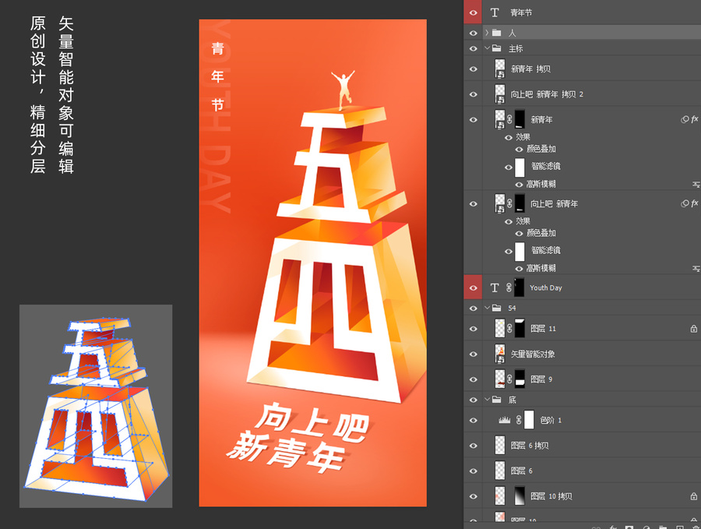The image size is (701, 529).
Task: Click the gradient mask thumbnail of 图层 10 拷贝
Action: [x=520, y=496]
